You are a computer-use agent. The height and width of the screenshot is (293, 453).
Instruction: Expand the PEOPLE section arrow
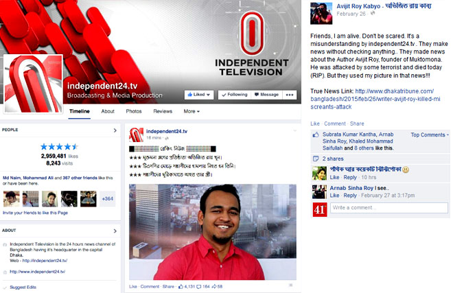coord(115,130)
